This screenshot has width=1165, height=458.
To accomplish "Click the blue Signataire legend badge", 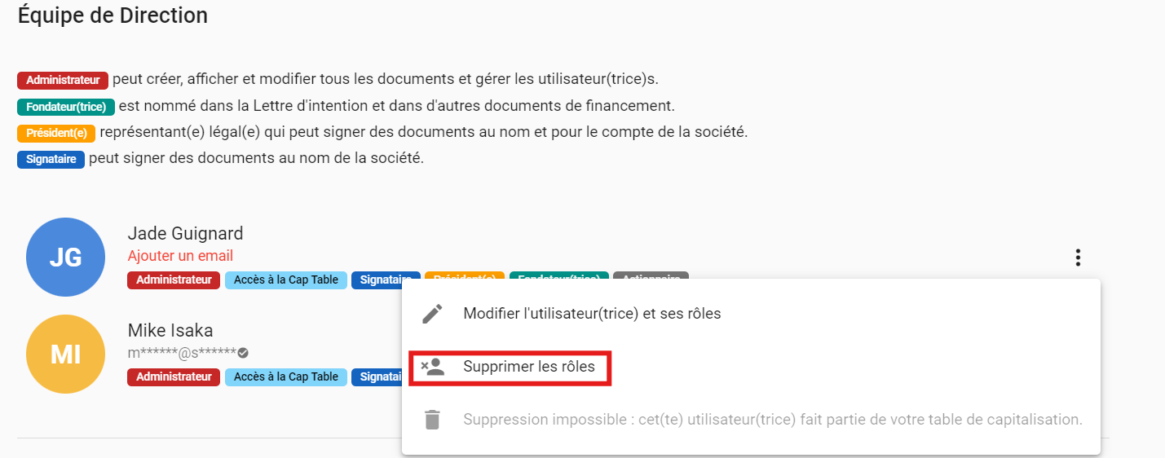I will click(x=51, y=159).
